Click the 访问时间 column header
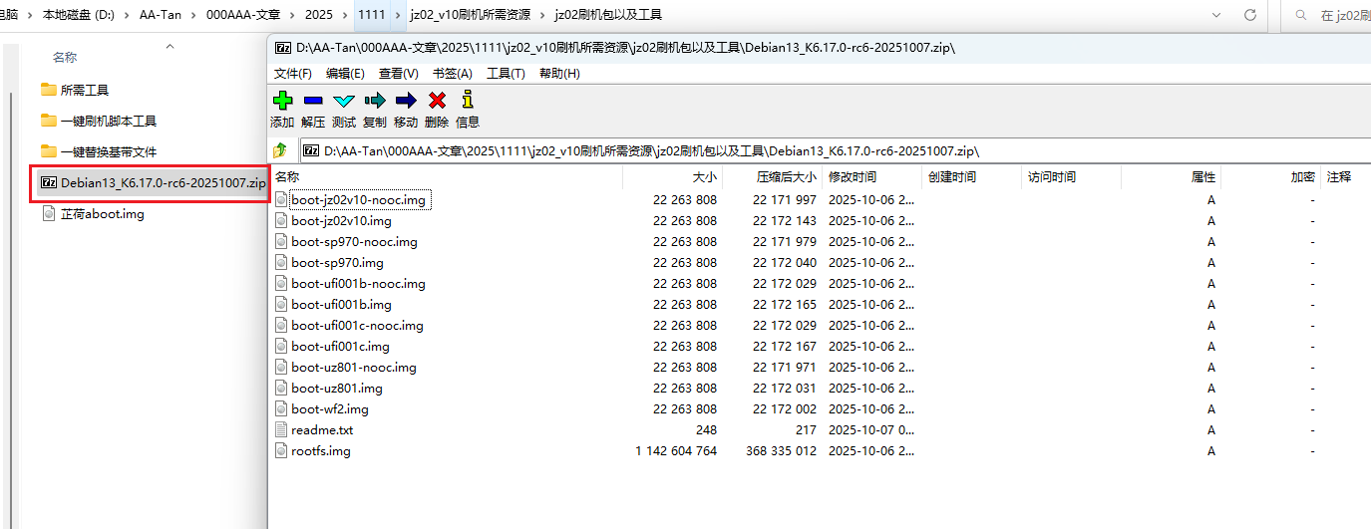Image resolution: width=1371 pixels, height=529 pixels. tap(1072, 177)
